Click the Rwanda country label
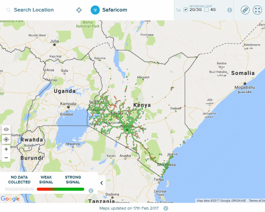The height and width of the screenshot is (212, 265). coord(32,140)
